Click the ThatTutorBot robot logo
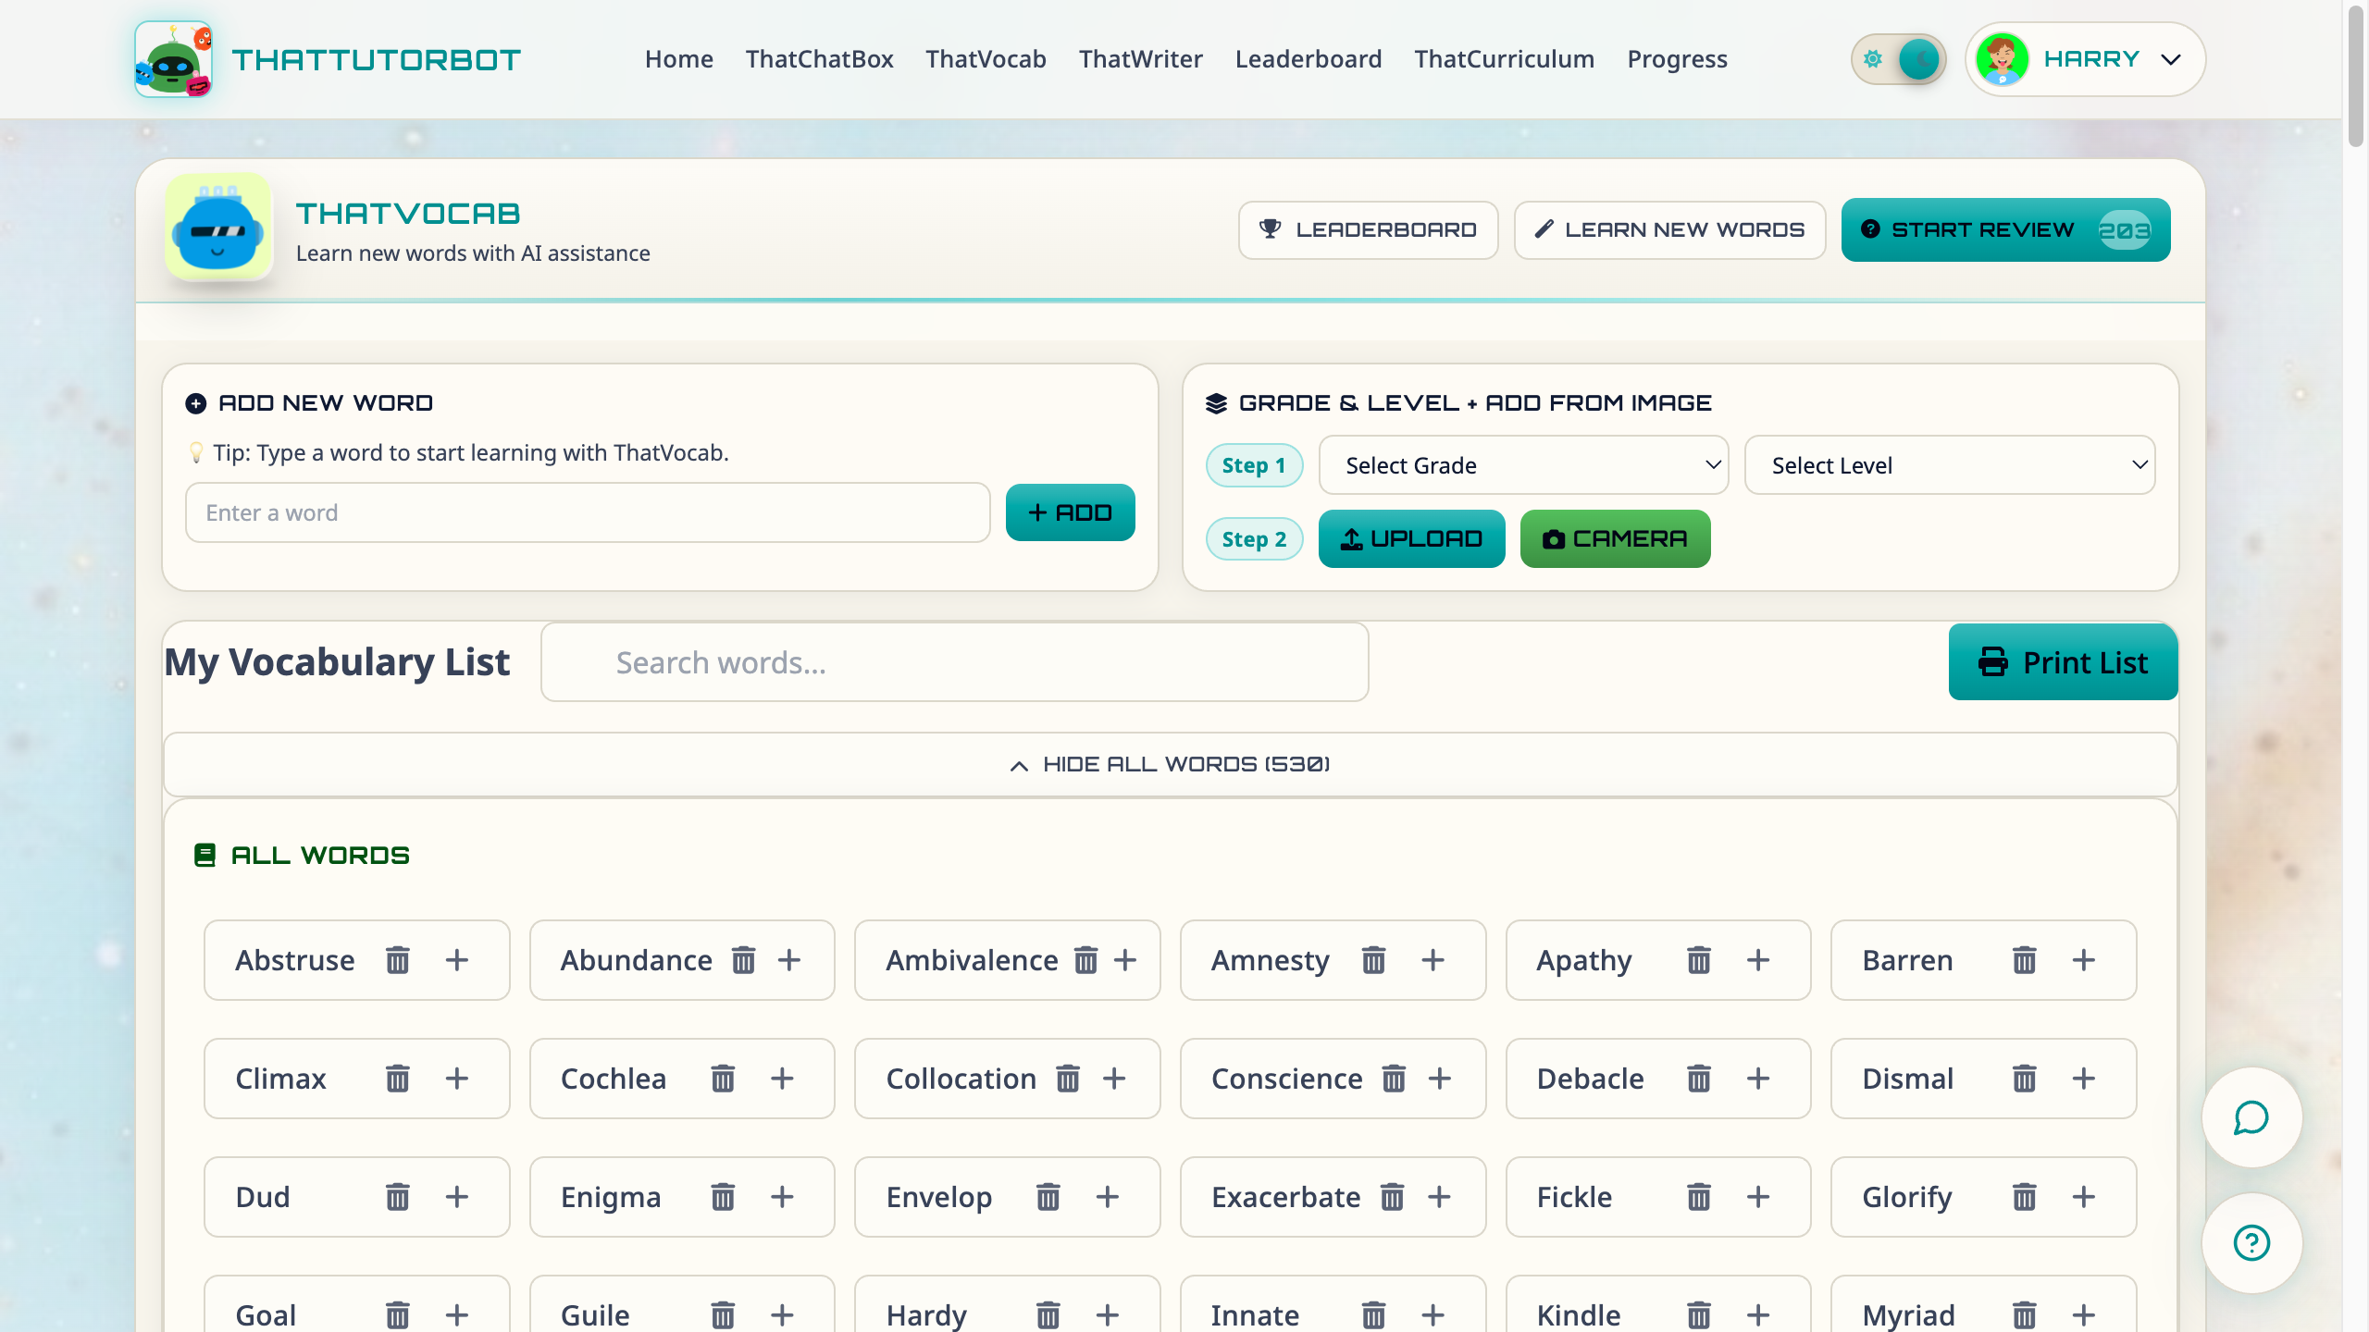 tap(174, 59)
